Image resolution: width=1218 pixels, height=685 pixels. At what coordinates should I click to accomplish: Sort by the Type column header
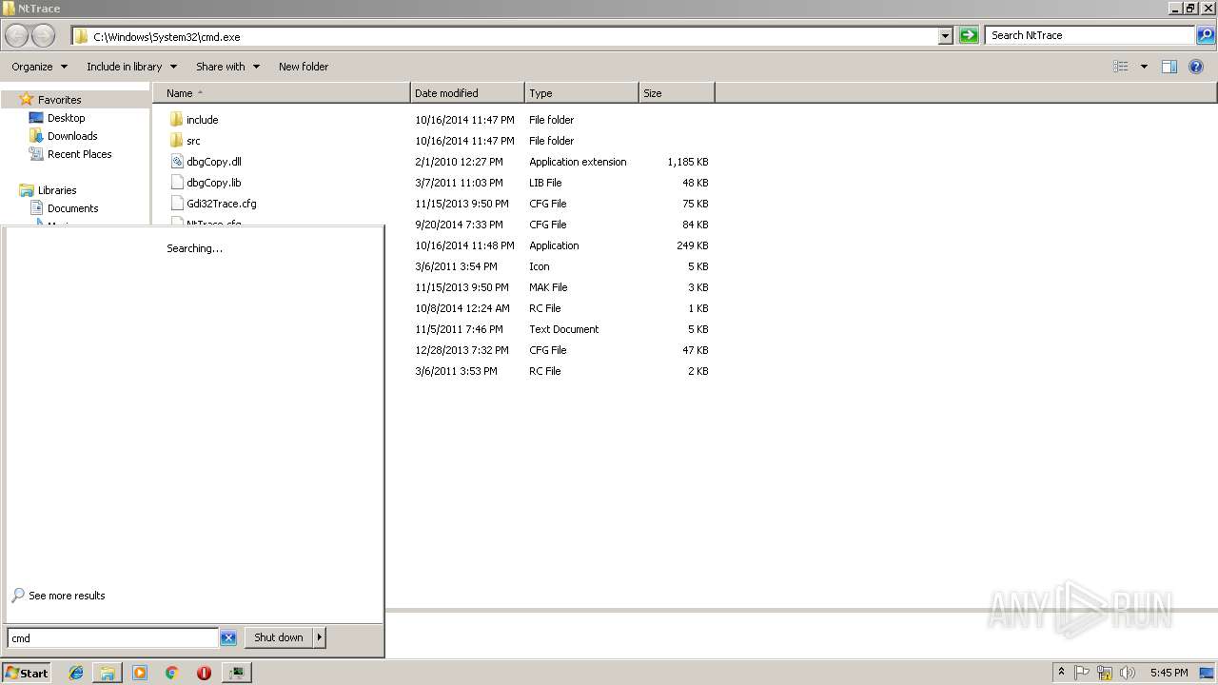point(581,93)
